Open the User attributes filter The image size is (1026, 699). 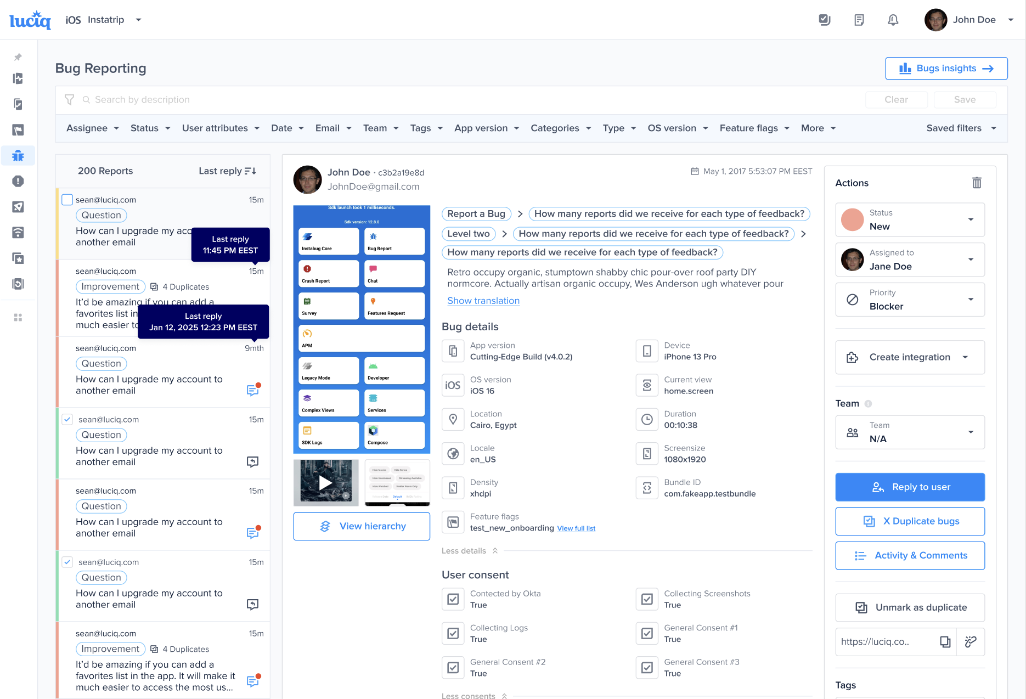(221, 128)
